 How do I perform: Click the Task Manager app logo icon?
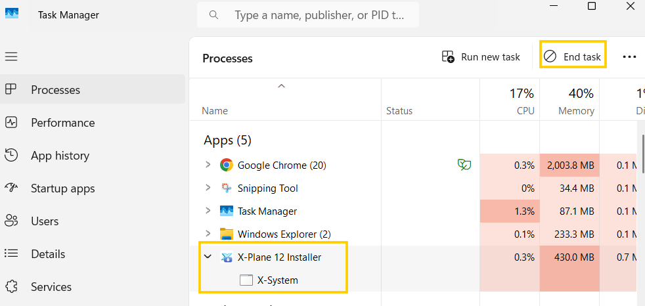pyautogui.click(x=12, y=12)
